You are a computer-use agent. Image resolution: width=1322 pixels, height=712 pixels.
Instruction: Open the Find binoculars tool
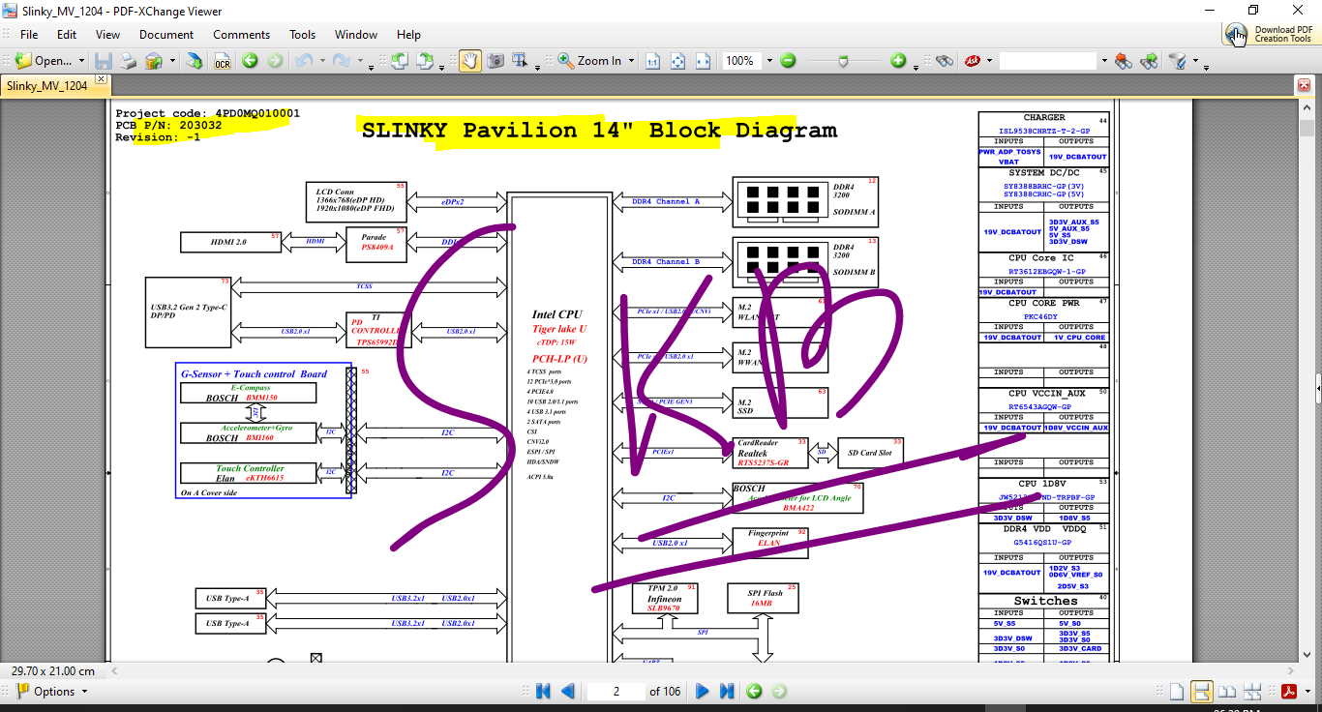pyautogui.click(x=945, y=61)
